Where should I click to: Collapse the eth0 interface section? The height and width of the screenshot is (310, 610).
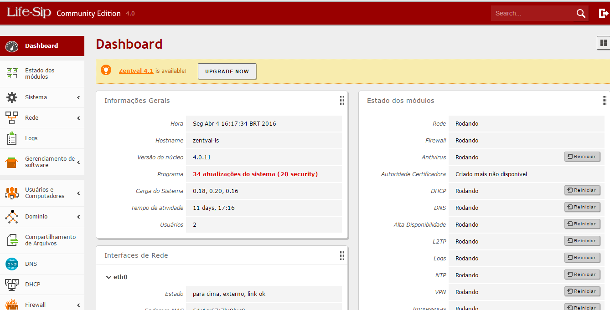coord(109,277)
